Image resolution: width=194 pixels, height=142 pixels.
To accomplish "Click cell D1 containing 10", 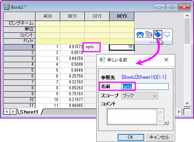I will 122,47.
